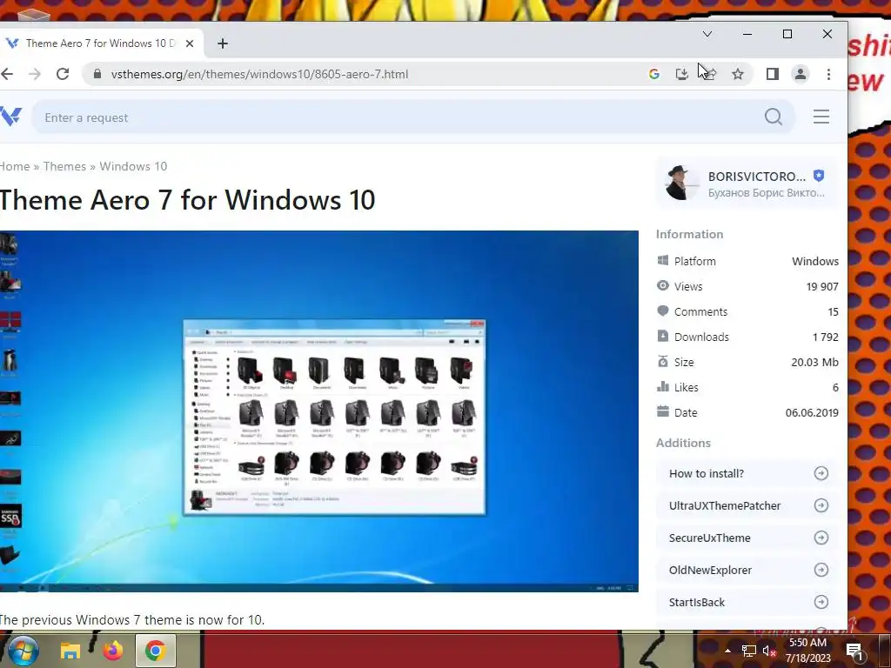891x668 pixels.
Task: Open the OldNewExplorer addition
Action: 747,570
